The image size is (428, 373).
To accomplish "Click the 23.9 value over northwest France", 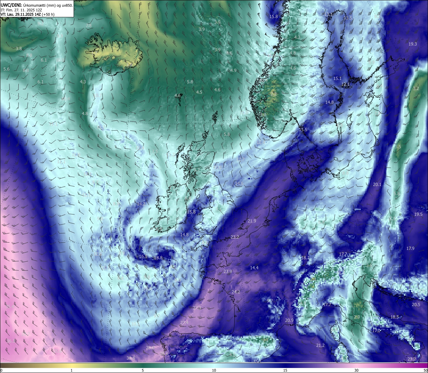I will click(x=228, y=271).
